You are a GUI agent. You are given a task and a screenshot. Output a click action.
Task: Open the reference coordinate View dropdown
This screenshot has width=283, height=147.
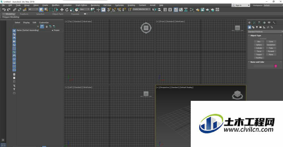[x=84, y=9]
